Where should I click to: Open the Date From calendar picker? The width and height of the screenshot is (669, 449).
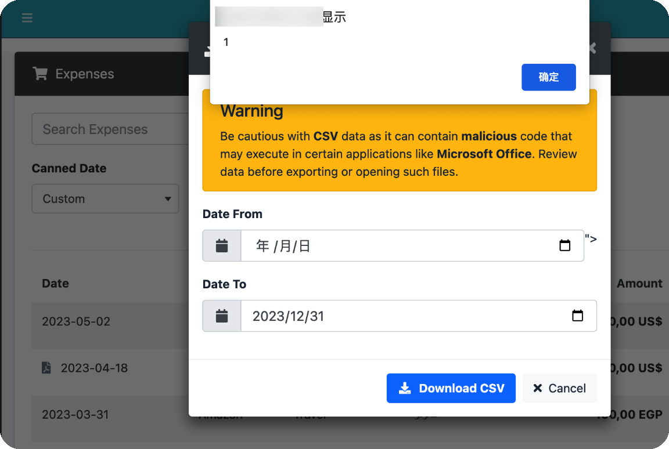click(564, 246)
